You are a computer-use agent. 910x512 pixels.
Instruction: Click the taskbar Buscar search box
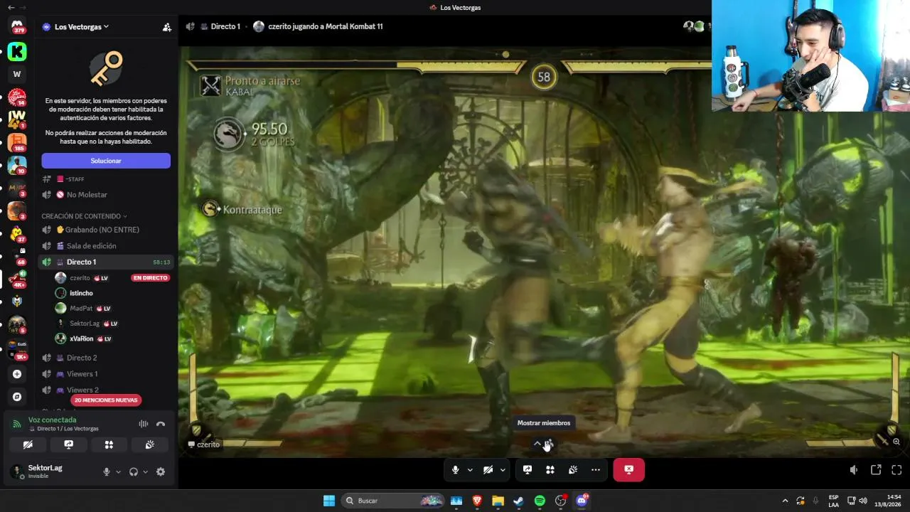393,501
